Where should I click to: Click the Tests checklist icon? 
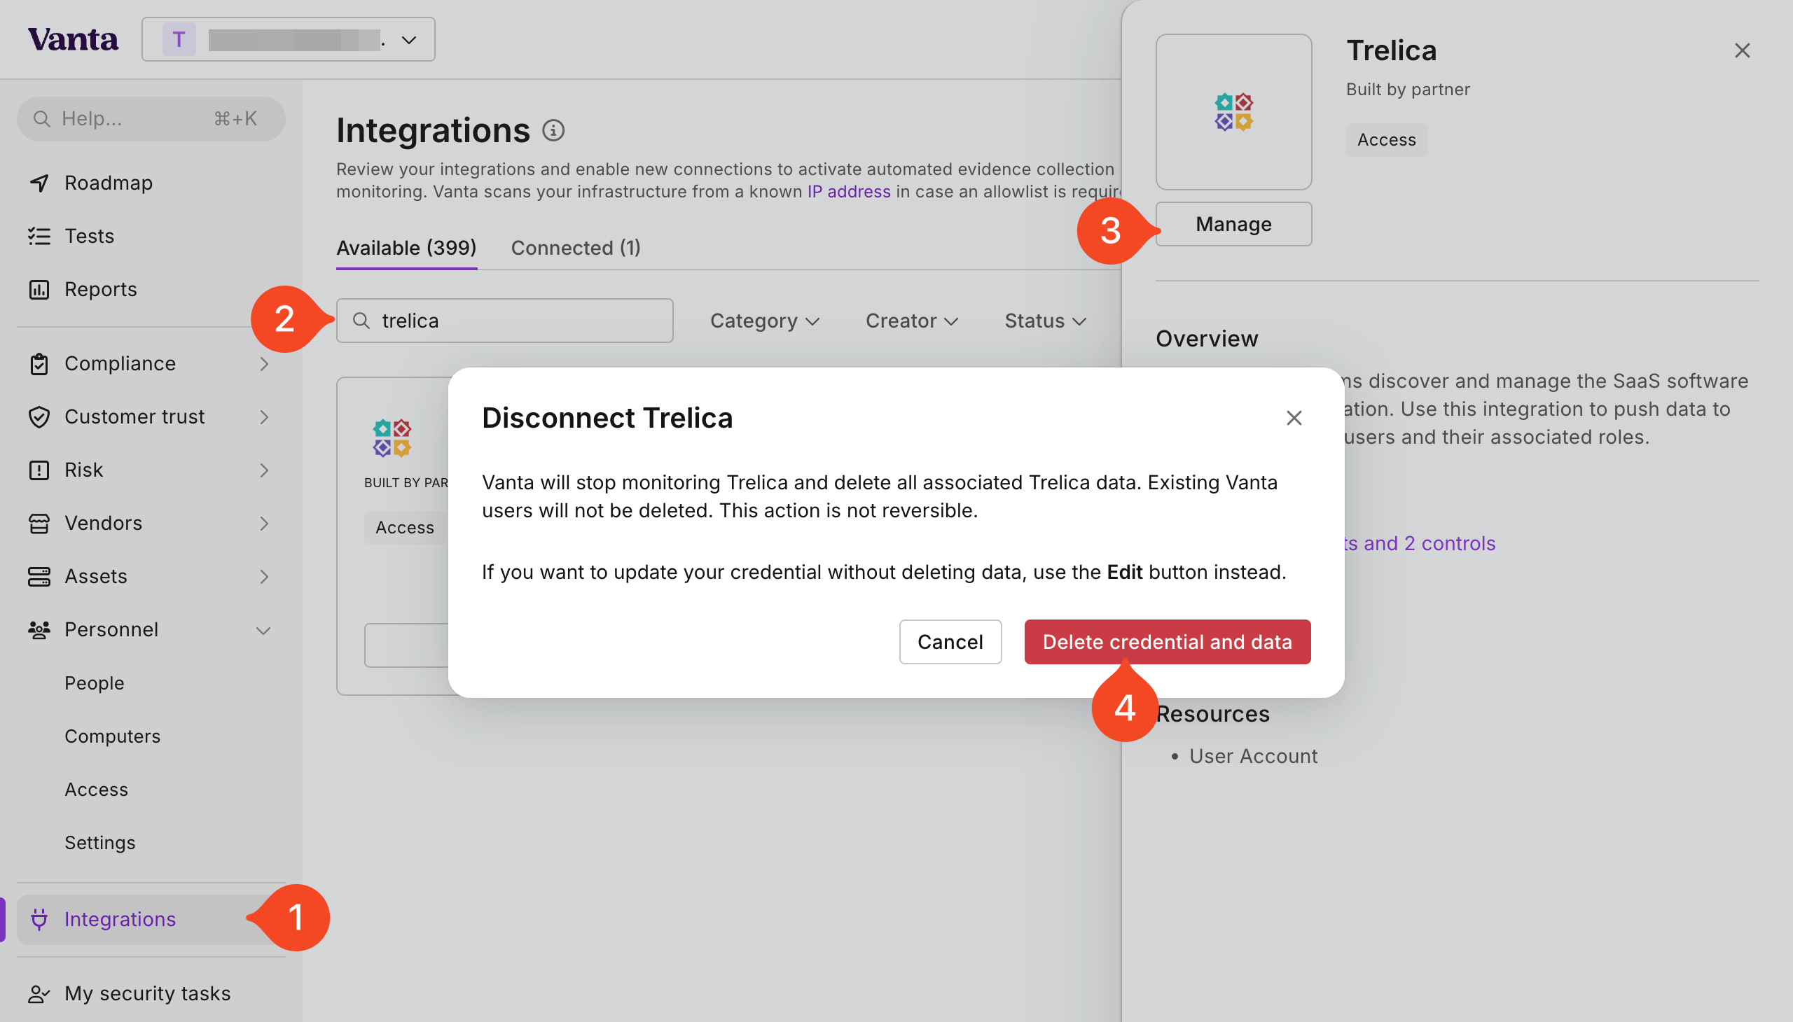39,236
